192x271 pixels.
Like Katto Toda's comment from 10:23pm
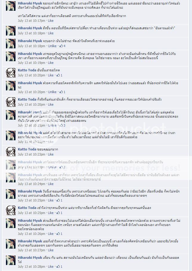pos(51,154)
